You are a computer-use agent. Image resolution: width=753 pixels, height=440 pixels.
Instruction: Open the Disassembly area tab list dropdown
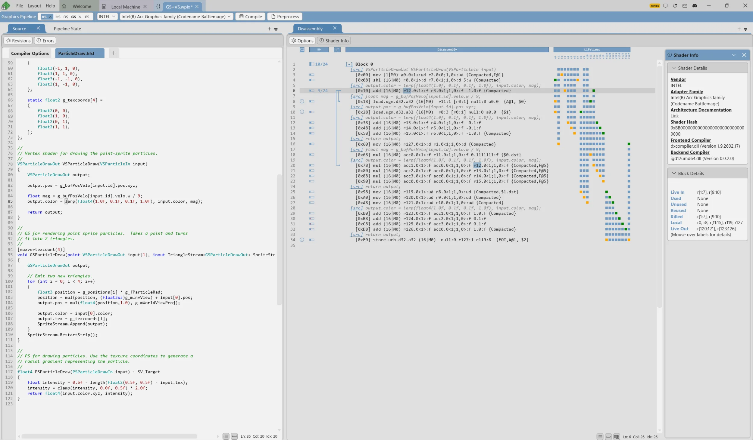coord(745,29)
